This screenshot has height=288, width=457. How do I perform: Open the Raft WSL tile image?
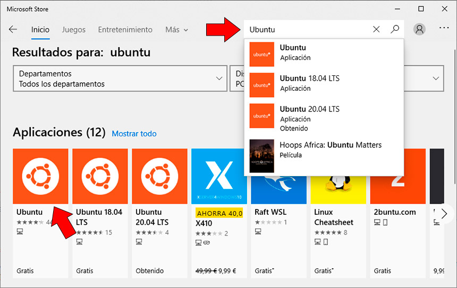tap(278, 189)
